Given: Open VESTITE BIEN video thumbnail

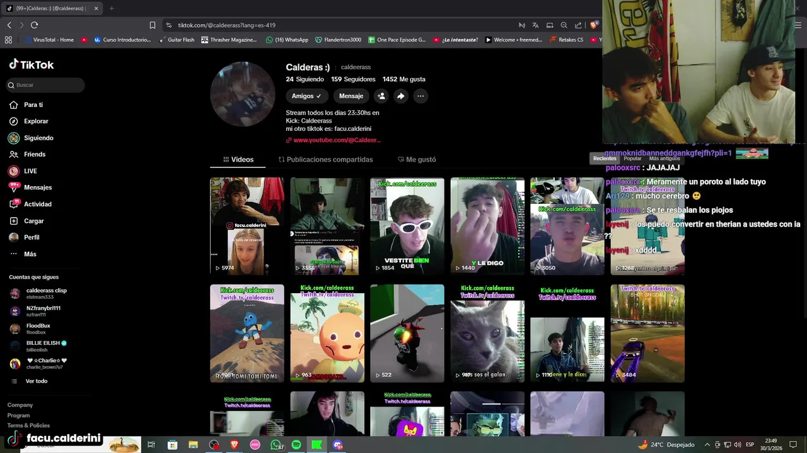Looking at the screenshot, I should [407, 226].
